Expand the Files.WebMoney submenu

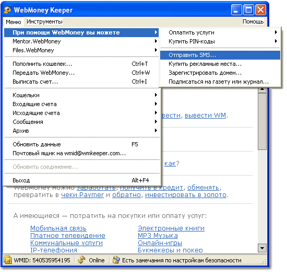81,50
